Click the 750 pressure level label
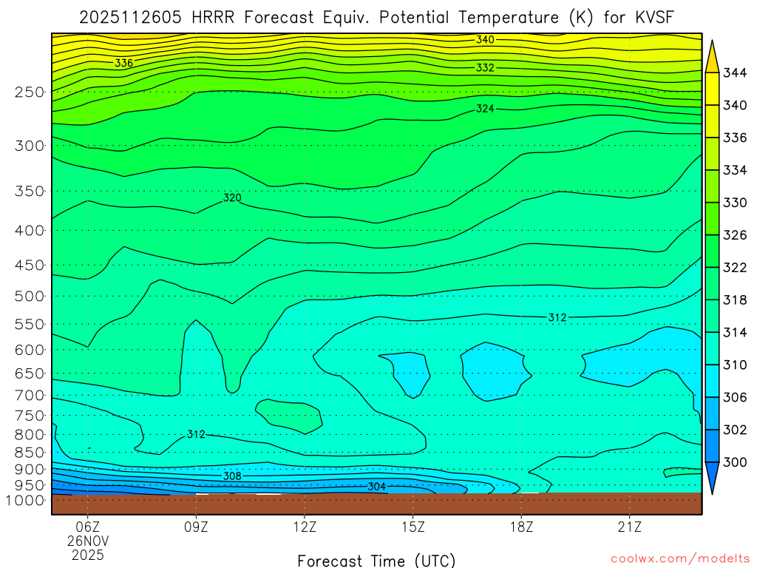This screenshot has height=568, width=757. (30, 416)
